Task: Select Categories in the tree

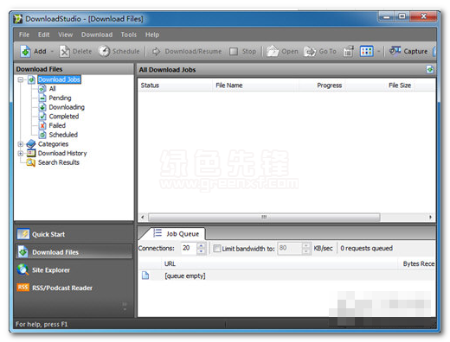Action: 53,144
